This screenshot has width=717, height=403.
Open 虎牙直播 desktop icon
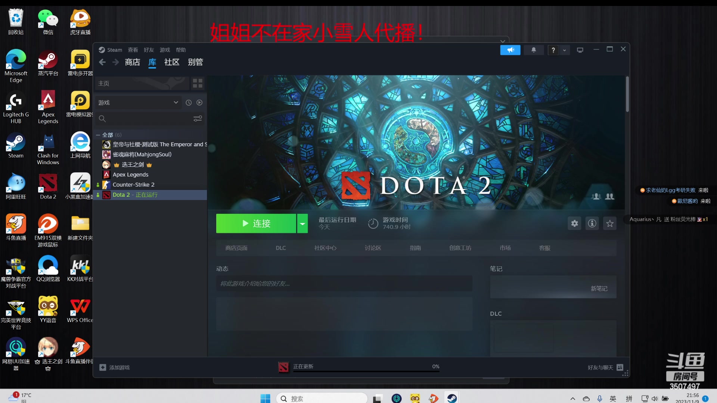[x=80, y=22]
